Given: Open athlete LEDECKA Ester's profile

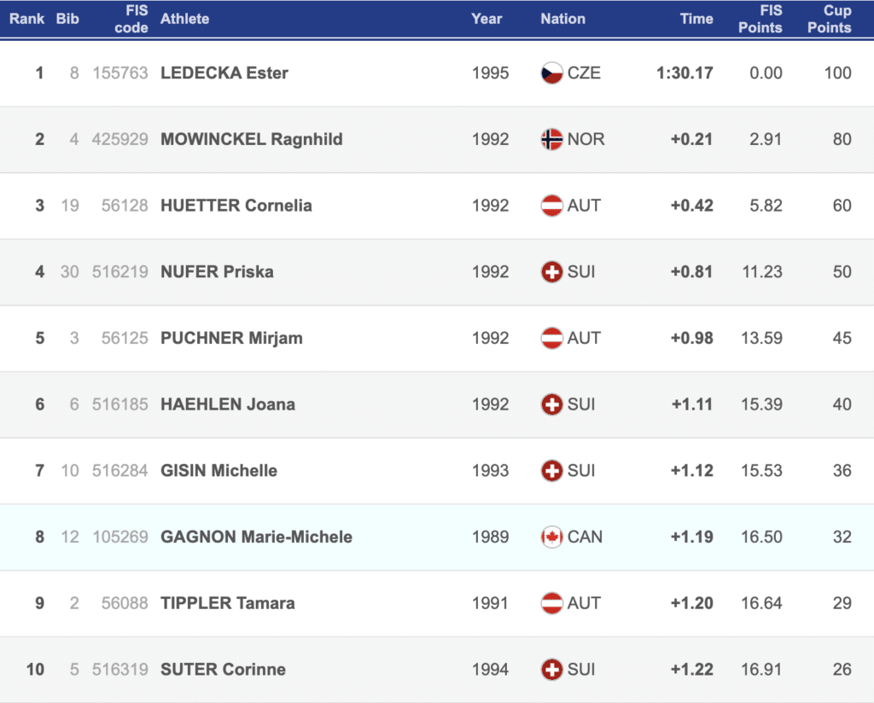Looking at the screenshot, I should click(x=224, y=73).
